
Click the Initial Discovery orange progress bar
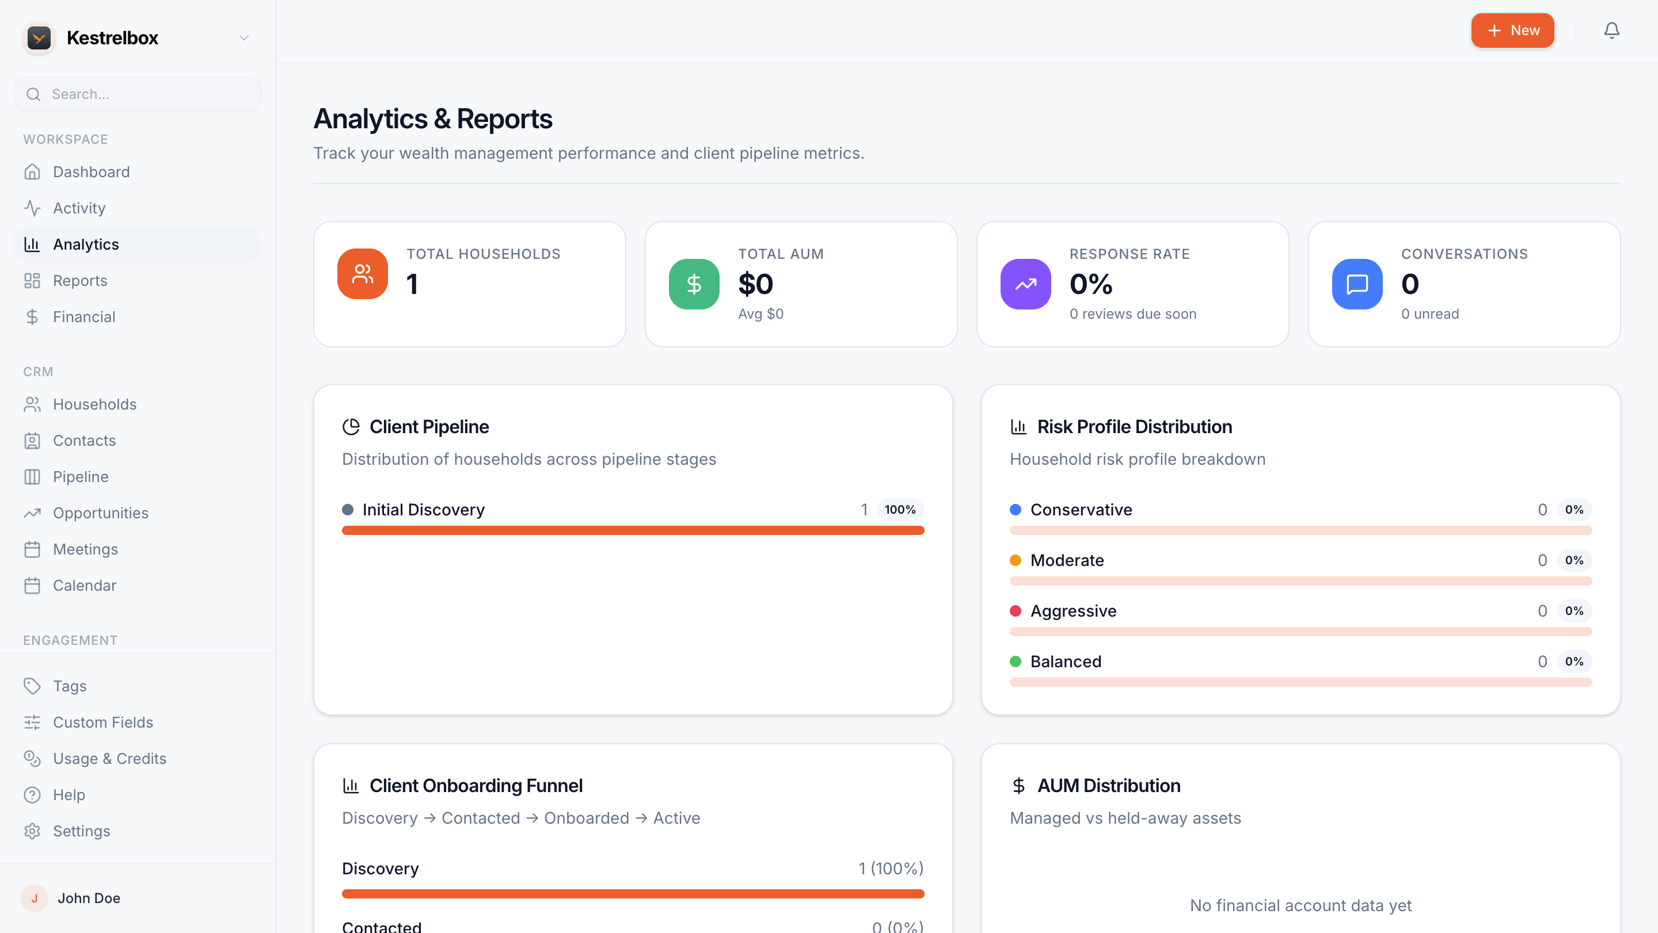point(633,530)
